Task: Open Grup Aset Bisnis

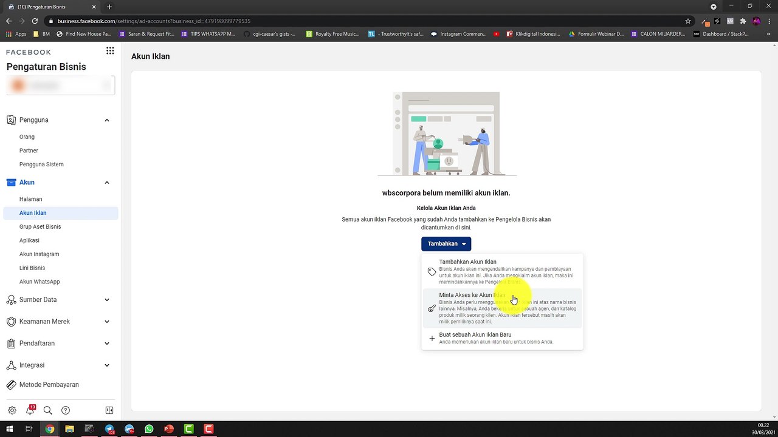Action: (40, 227)
